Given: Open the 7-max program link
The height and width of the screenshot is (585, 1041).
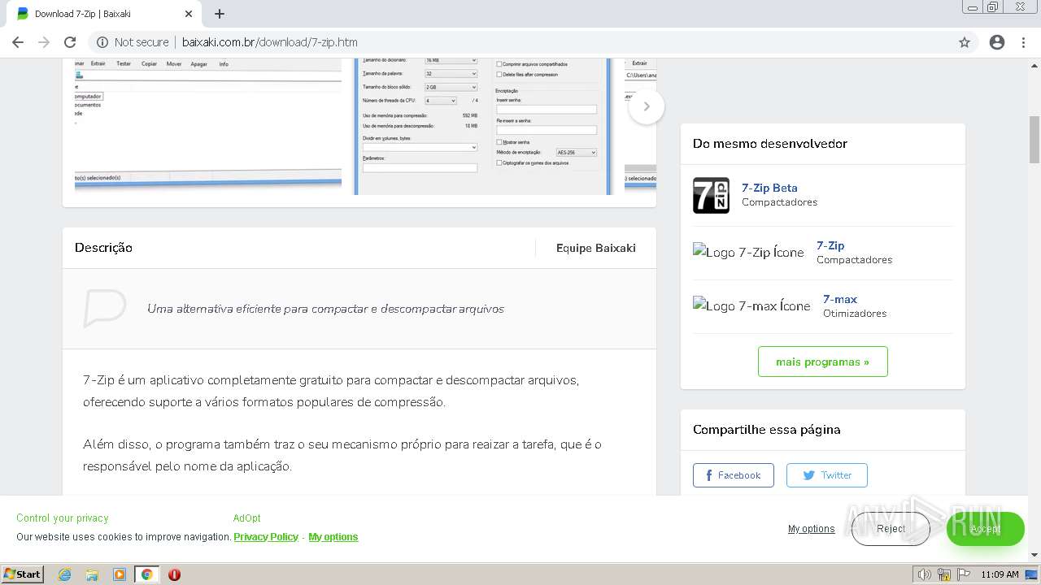Looking at the screenshot, I should click(840, 299).
